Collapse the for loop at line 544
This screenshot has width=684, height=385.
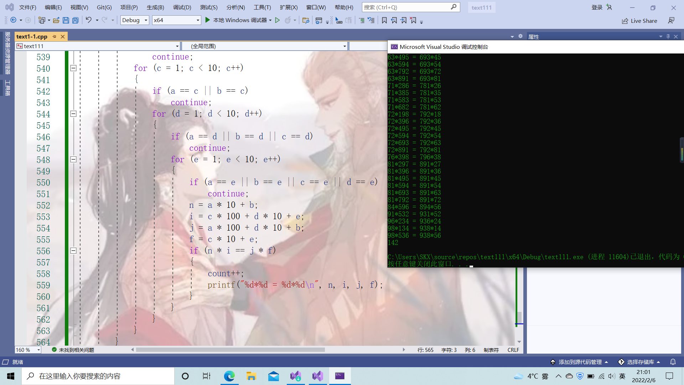pyautogui.click(x=73, y=114)
